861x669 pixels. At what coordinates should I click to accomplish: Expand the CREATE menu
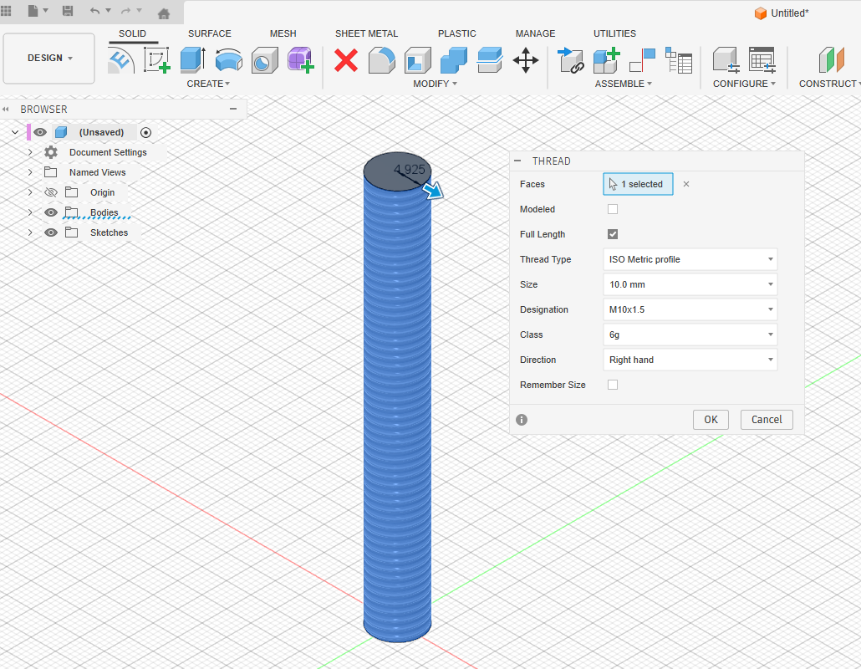coord(208,84)
